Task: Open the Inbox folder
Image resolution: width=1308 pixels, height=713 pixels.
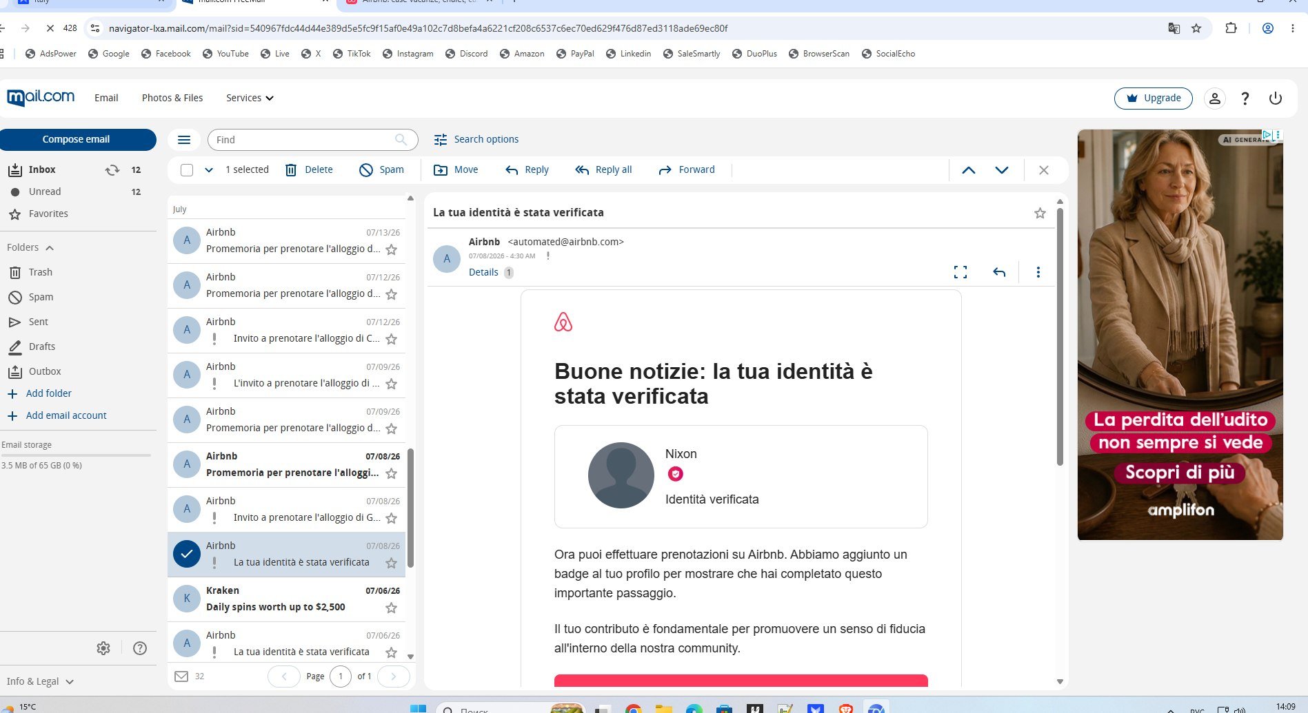Action: tap(42, 169)
